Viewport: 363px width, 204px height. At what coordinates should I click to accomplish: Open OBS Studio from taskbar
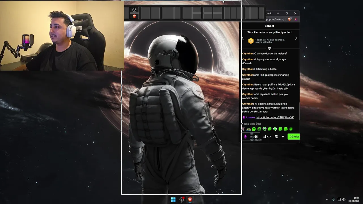click(x=182, y=199)
